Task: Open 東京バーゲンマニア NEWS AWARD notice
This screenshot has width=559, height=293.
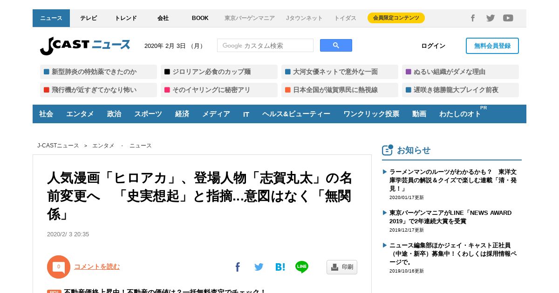Action: [450, 217]
